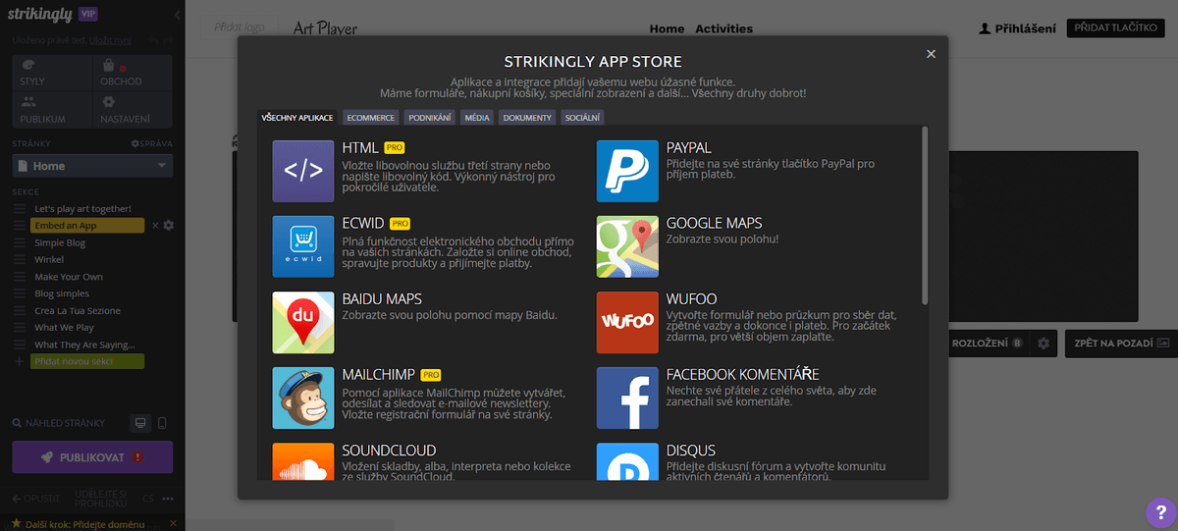Select the Baidu Maps app icon
The image size is (1178, 531).
coord(303,322)
